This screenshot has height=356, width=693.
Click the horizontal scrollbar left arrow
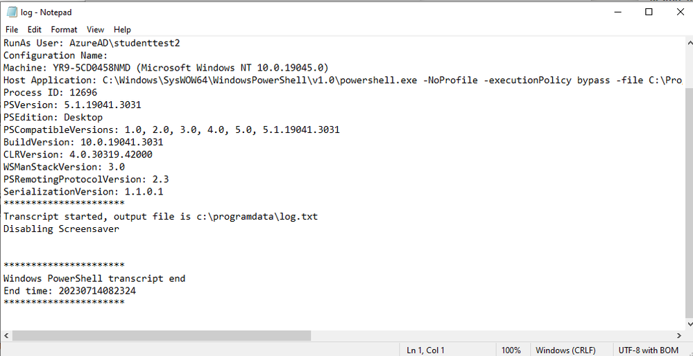coord(6,336)
